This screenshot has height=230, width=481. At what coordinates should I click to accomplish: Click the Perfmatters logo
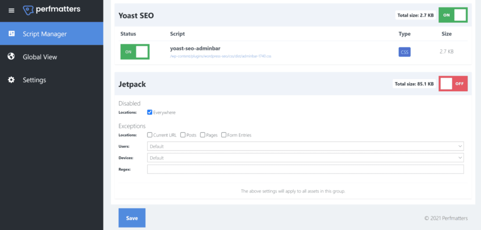tap(52, 9)
